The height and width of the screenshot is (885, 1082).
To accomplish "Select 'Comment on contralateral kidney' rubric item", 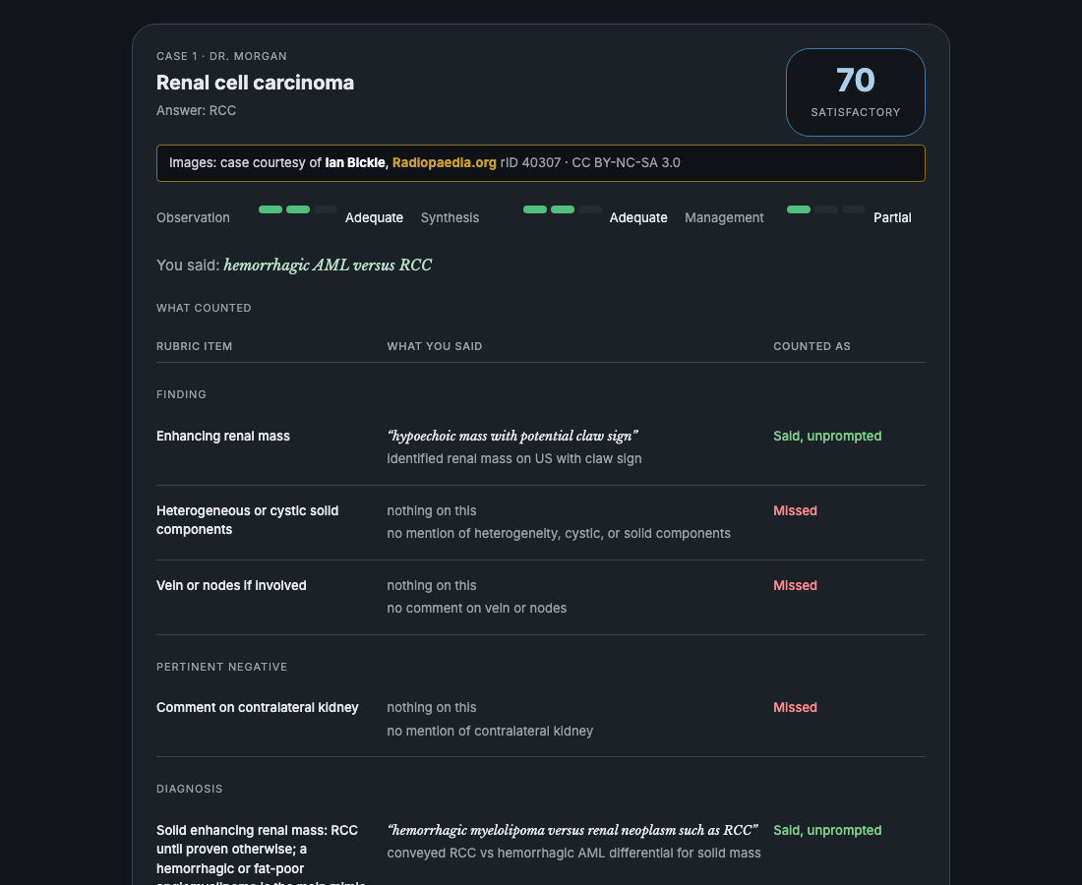I will [x=258, y=708].
